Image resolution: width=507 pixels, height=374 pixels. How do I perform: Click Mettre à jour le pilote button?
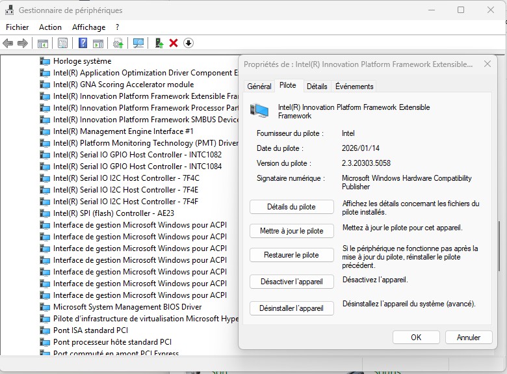coord(291,231)
